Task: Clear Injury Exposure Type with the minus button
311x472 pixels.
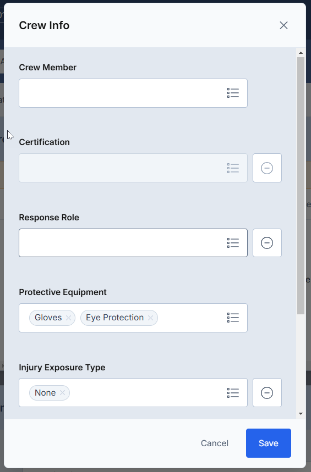Action: click(267, 393)
